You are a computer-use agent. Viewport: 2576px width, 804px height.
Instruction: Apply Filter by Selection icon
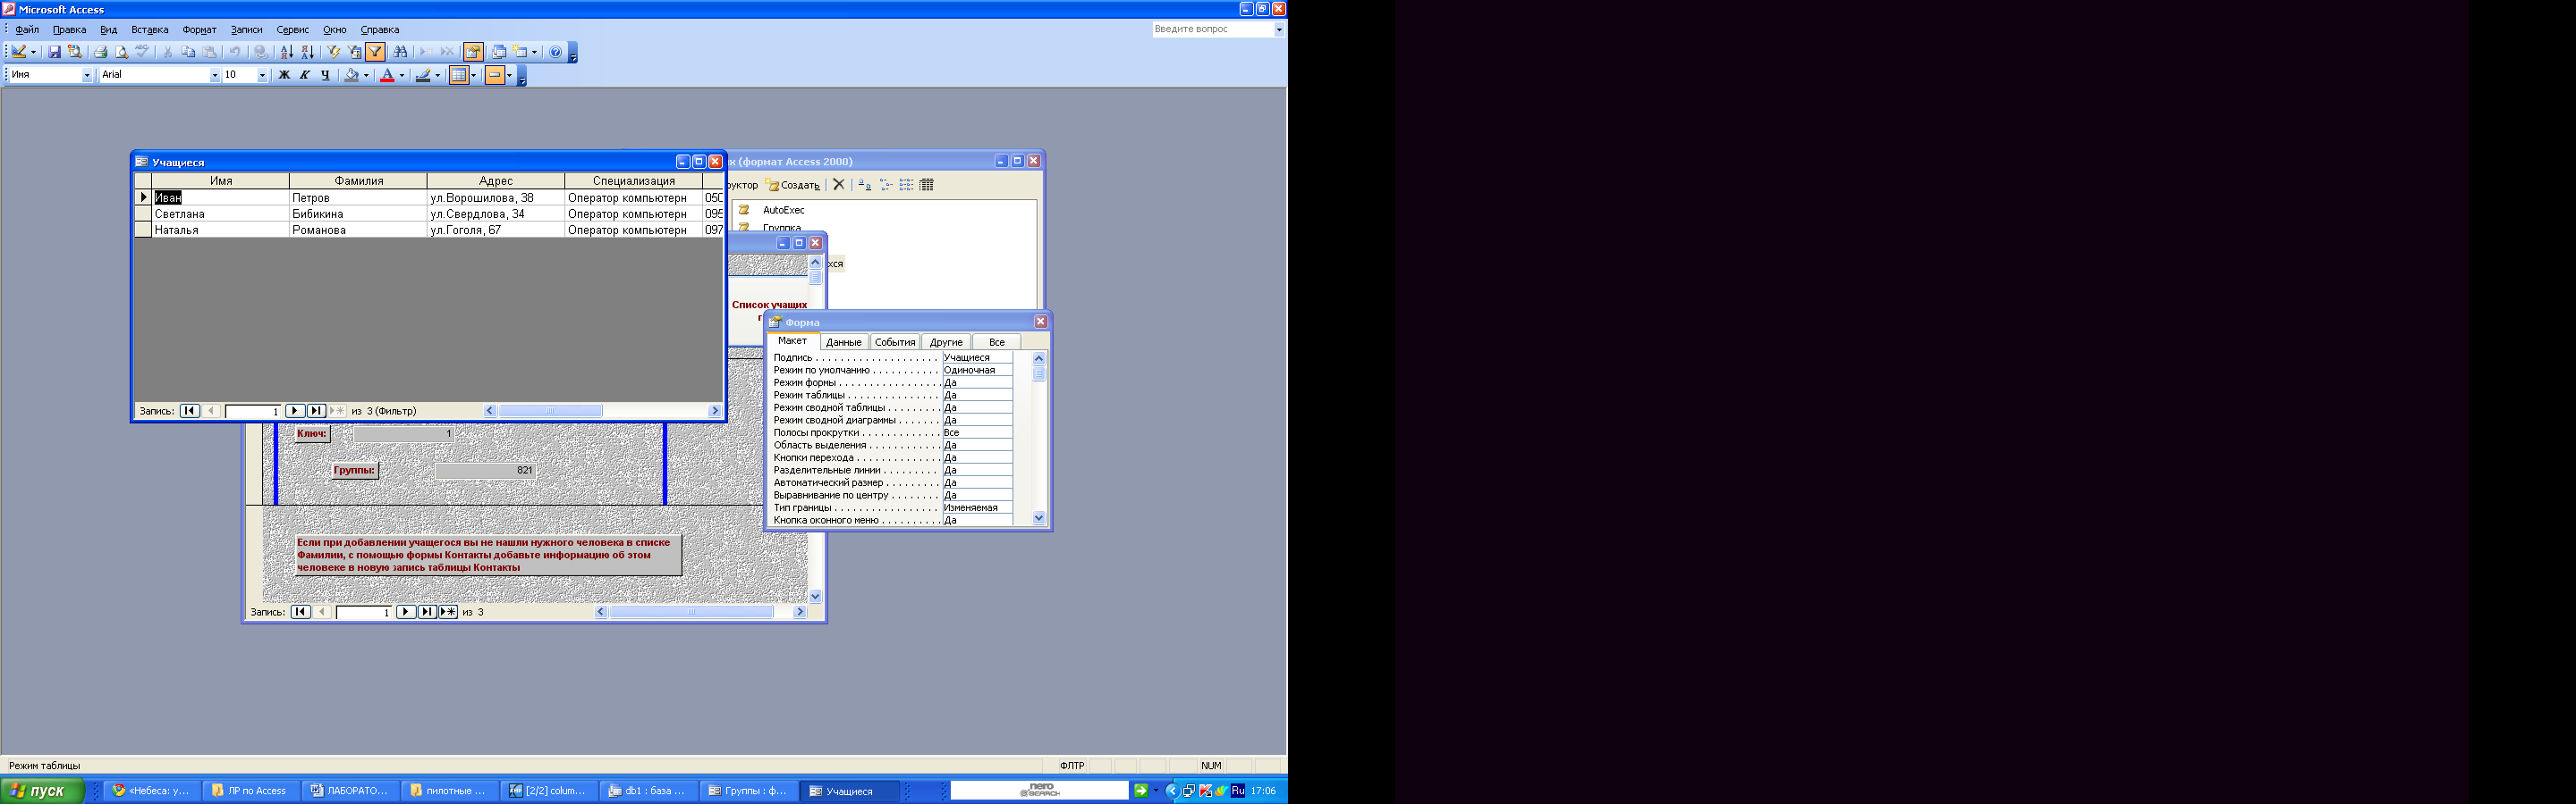[x=333, y=52]
